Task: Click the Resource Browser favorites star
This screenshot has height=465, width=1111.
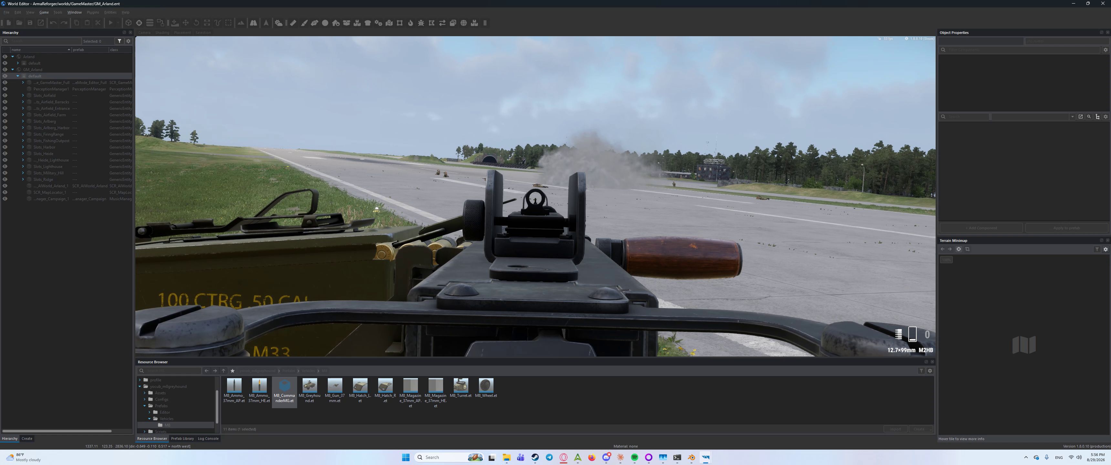Action: pyautogui.click(x=233, y=370)
